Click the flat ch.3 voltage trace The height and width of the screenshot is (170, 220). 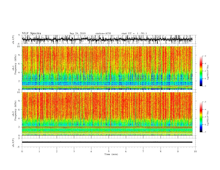click(x=107, y=142)
